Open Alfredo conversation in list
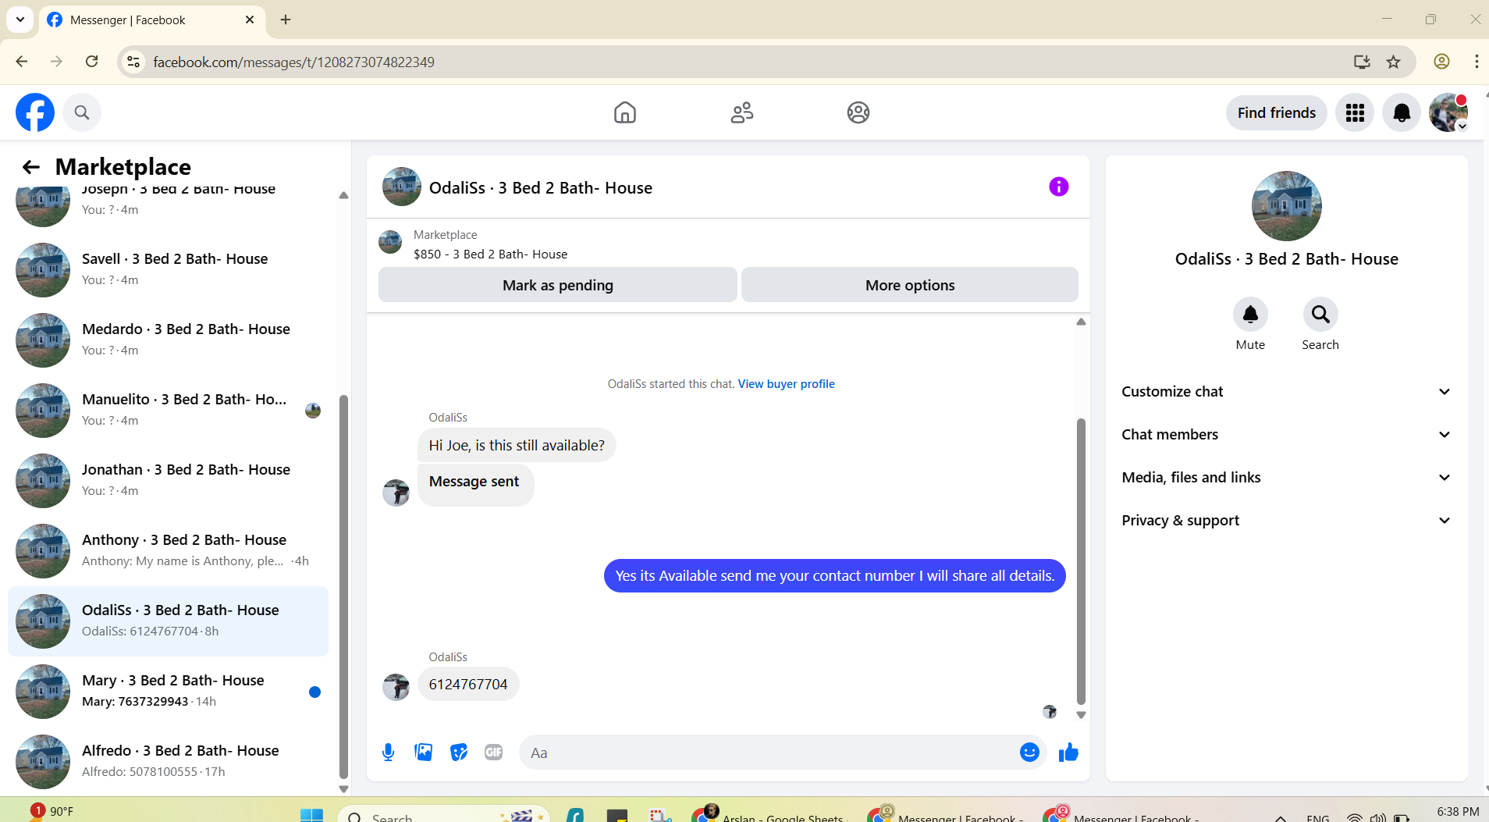Viewport: 1489px width, 822px height. coord(168,762)
